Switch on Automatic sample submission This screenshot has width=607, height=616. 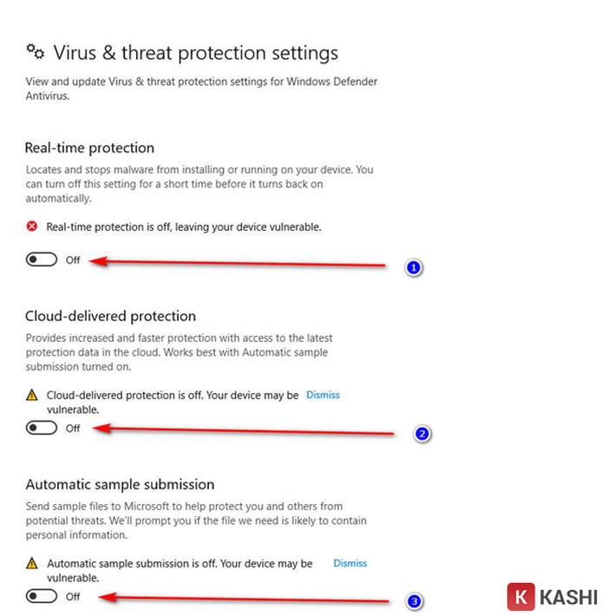coord(41,596)
